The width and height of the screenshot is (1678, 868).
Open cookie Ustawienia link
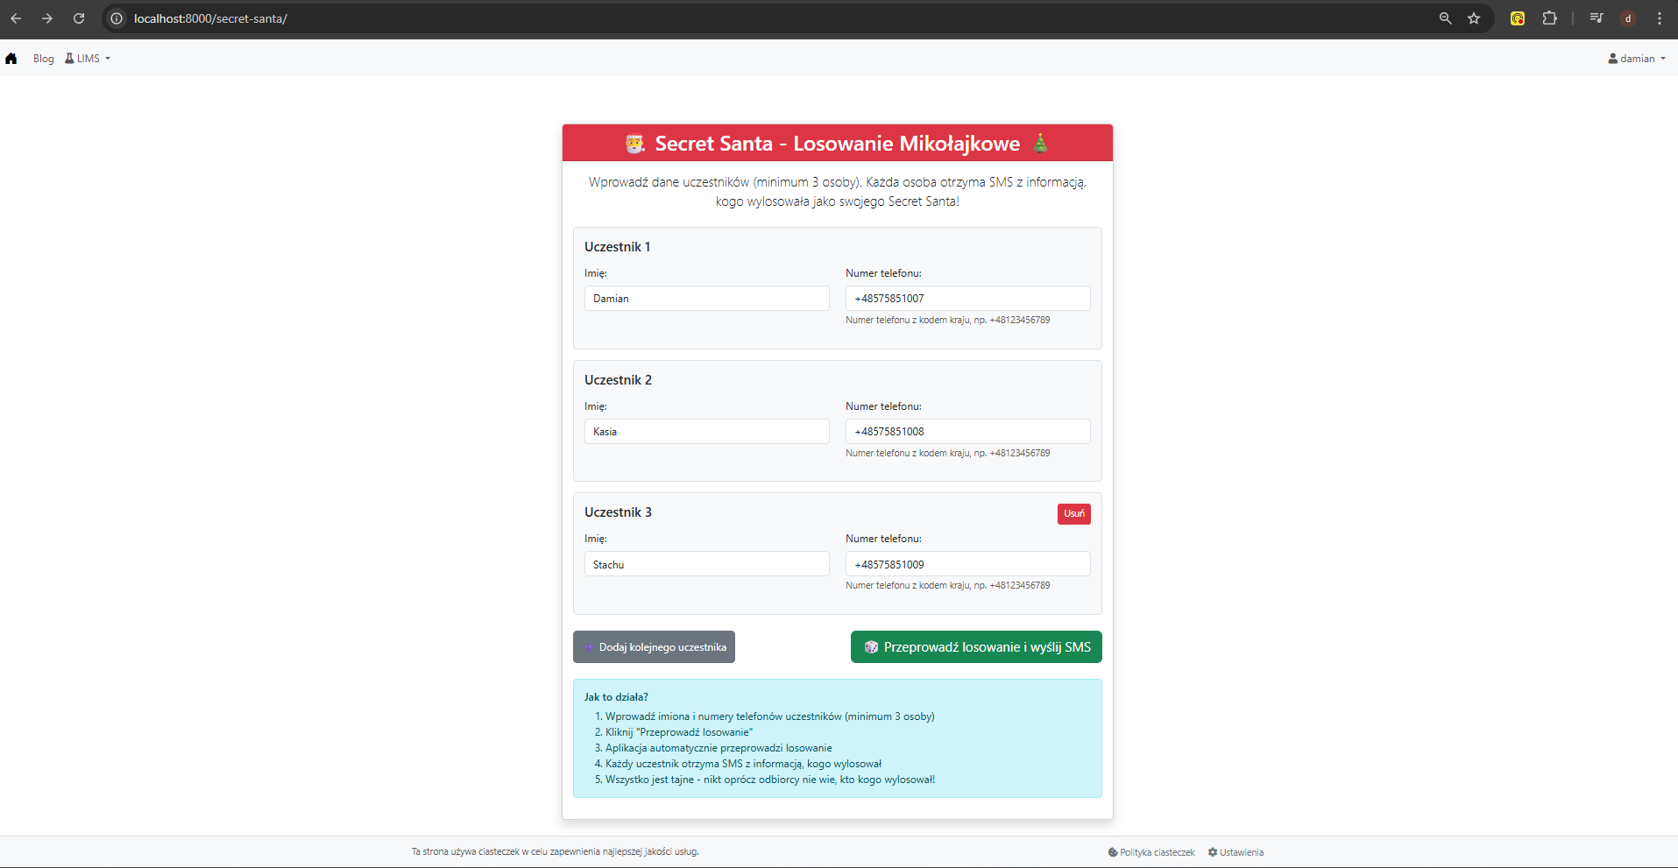(1235, 852)
